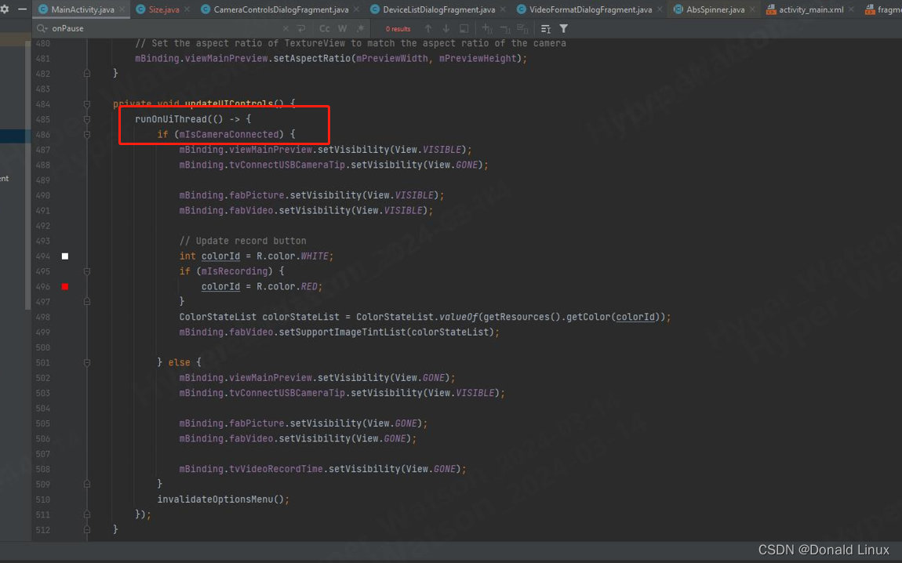
Task: Close the VideoFormatDialogFragment.java tab
Action: tap(660, 9)
